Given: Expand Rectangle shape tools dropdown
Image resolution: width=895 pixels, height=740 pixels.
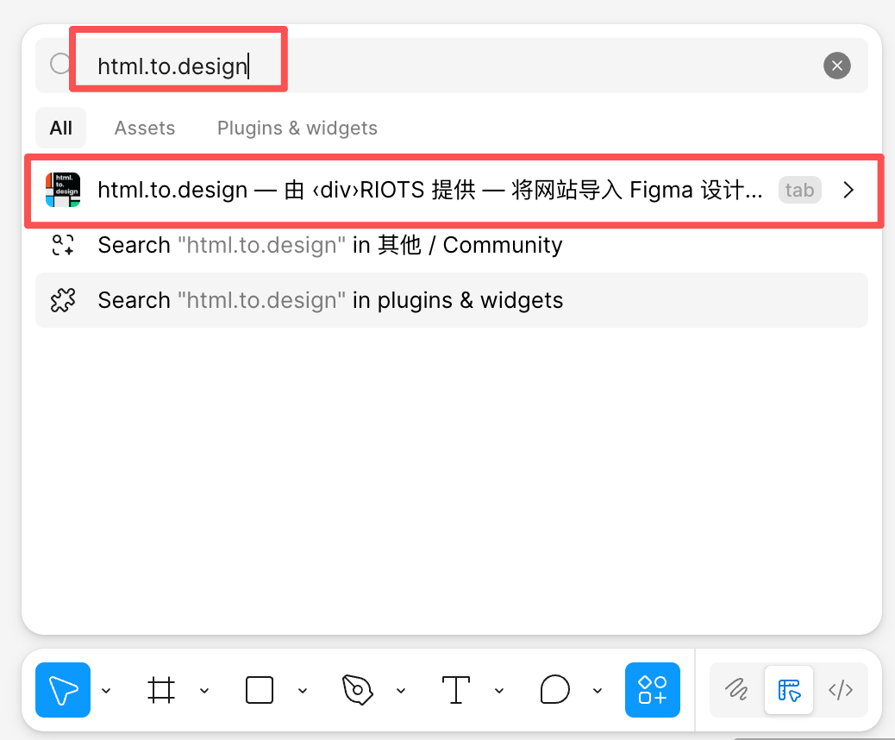Looking at the screenshot, I should 303,691.
